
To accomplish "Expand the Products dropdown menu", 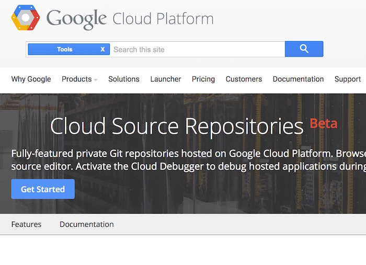I will (x=79, y=79).
